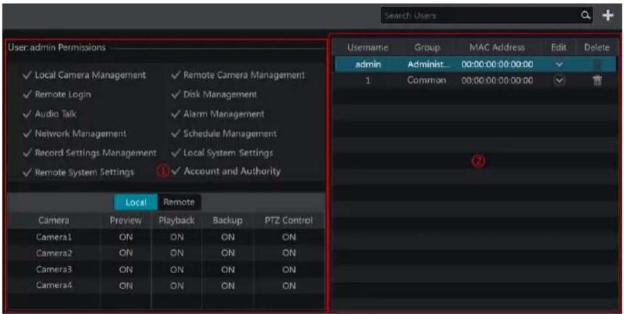Select Camera3 row label
This screenshot has width=624, height=314.
[55, 269]
